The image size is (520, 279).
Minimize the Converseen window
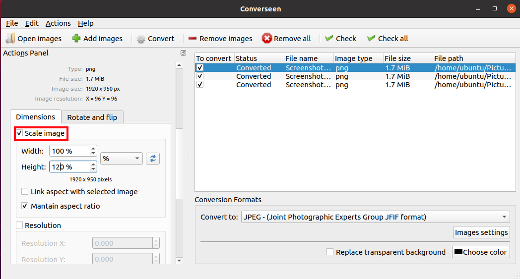478,8
